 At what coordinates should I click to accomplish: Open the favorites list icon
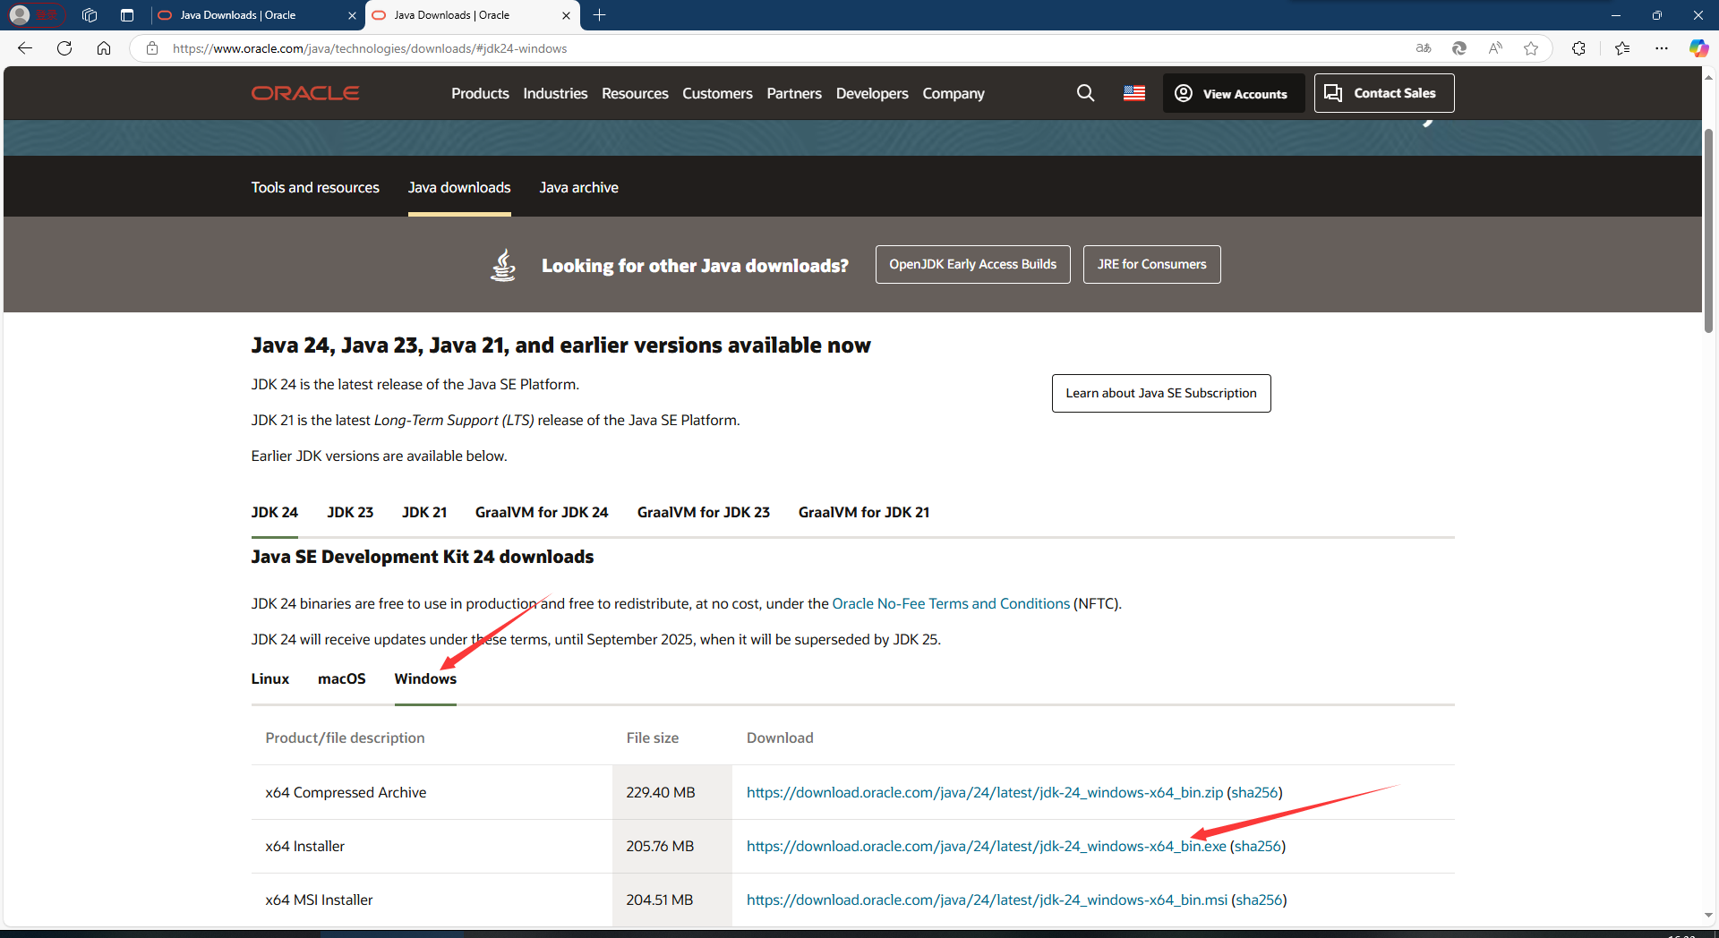point(1622,48)
